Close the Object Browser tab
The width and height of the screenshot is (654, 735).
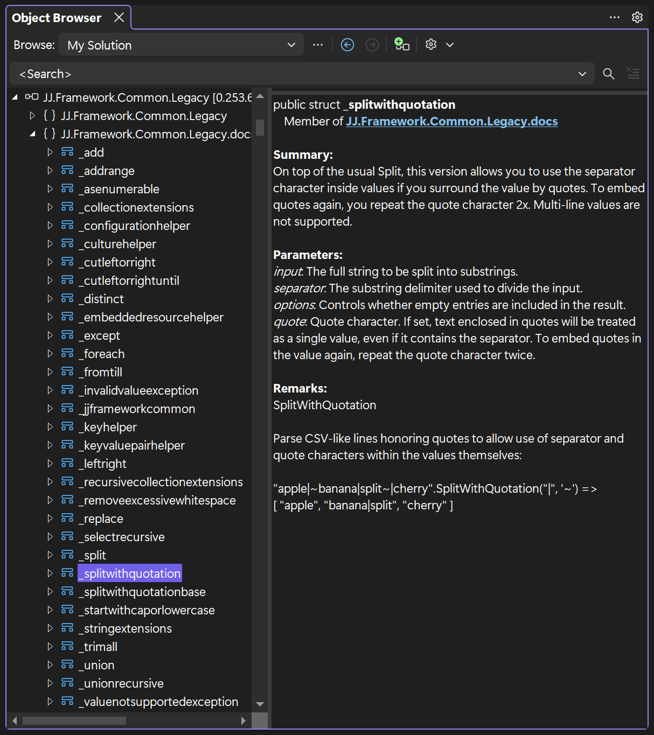click(x=119, y=18)
